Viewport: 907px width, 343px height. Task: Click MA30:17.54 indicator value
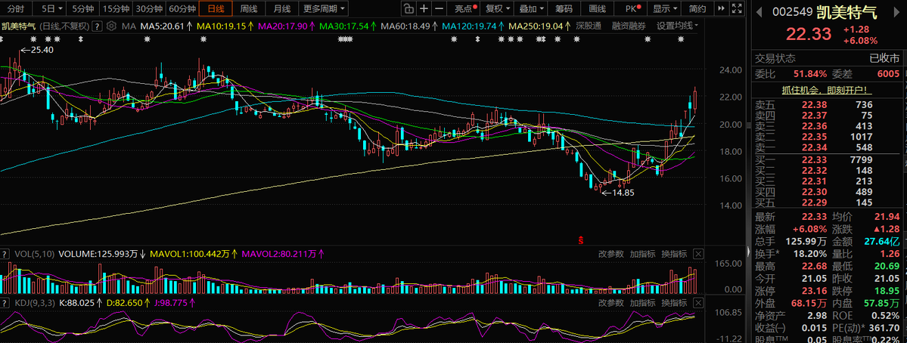click(x=345, y=26)
